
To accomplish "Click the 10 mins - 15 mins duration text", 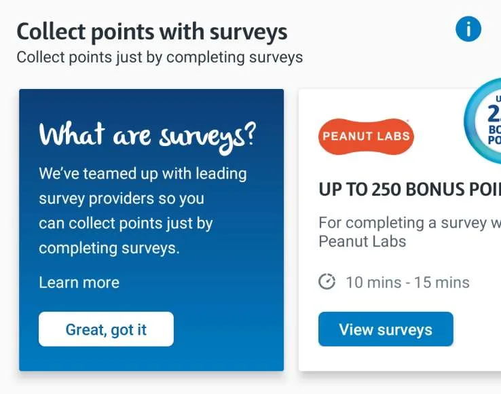I will [407, 282].
